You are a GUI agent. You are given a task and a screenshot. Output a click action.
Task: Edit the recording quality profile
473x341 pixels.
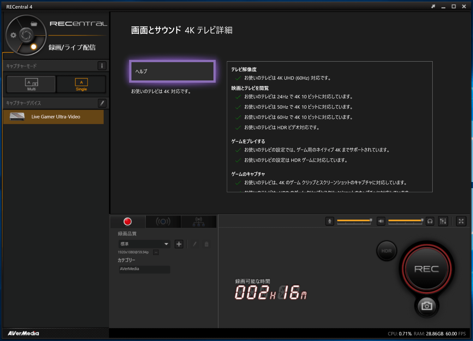click(x=195, y=244)
